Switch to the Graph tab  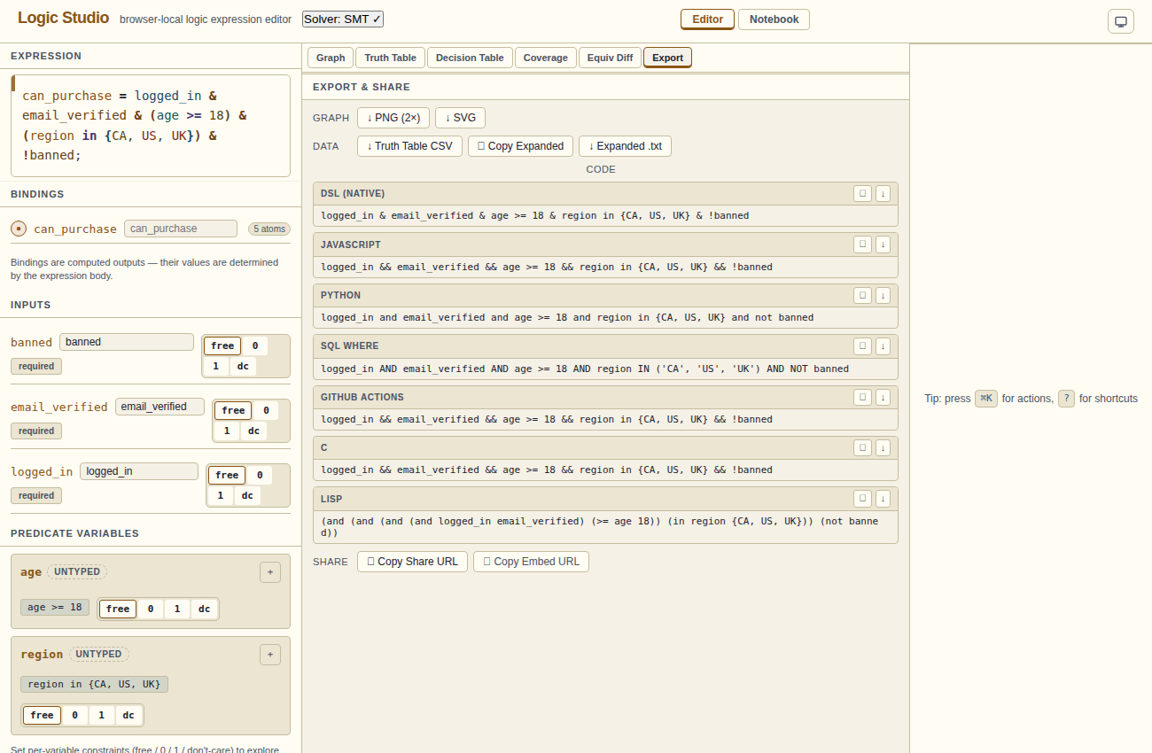[331, 58]
